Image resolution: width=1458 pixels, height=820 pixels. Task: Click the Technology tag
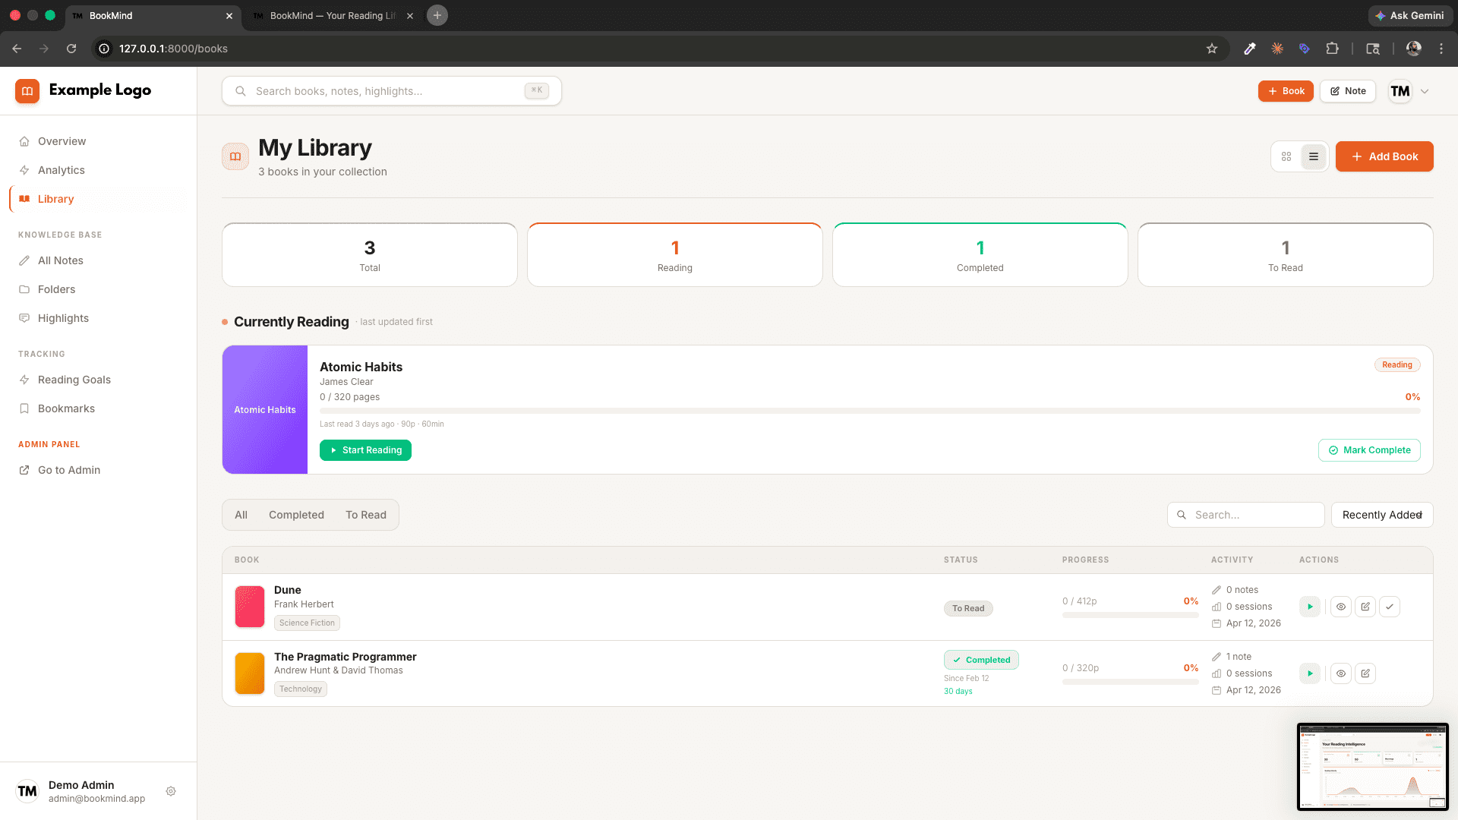click(301, 689)
